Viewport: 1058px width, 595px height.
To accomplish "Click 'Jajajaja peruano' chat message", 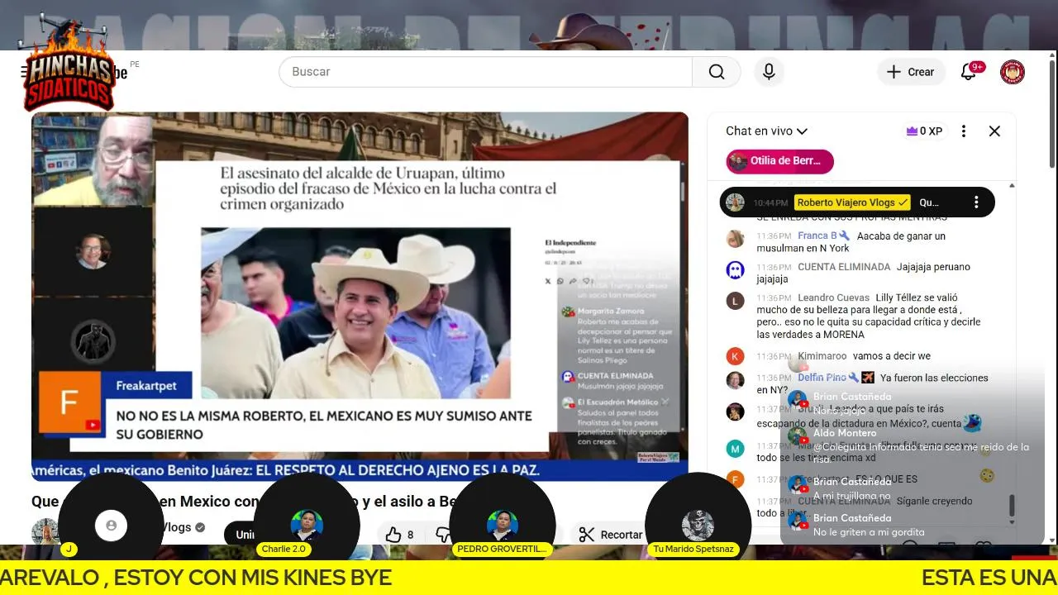I will pyautogui.click(x=862, y=274).
